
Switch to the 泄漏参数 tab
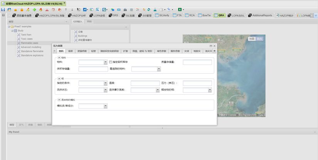click(82, 51)
